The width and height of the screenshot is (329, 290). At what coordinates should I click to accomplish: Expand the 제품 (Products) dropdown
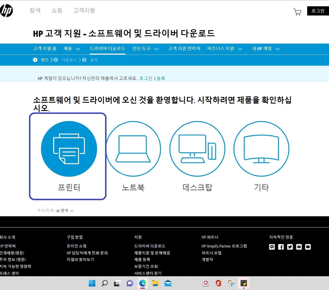coord(71,49)
